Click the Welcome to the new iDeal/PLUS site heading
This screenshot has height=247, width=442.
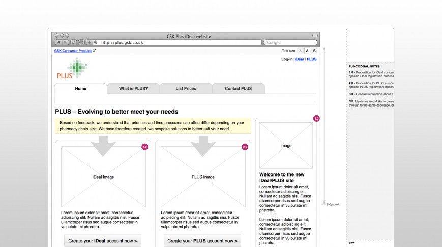click(x=282, y=178)
